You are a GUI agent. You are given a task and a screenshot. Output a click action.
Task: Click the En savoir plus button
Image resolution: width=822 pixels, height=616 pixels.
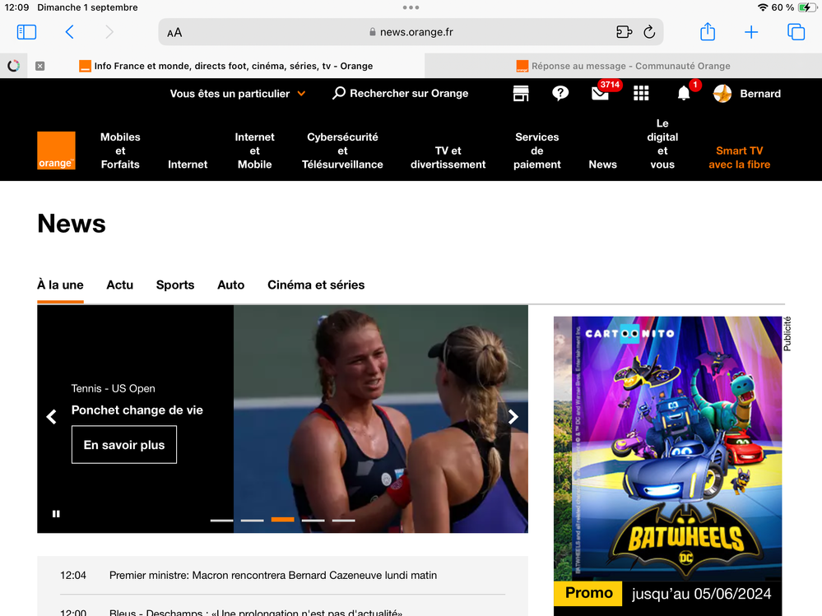click(x=124, y=445)
